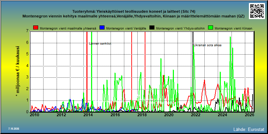Click y-axis value 3
The width and height of the screenshot is (268, 134).
point(27,77)
